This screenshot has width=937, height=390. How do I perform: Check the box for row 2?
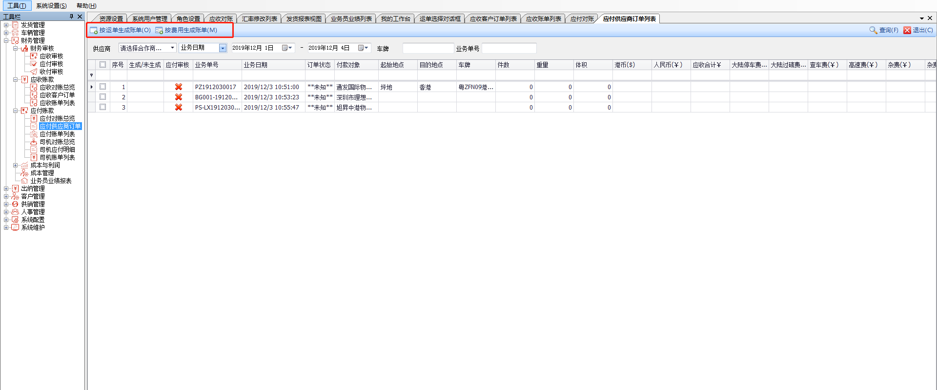pos(102,97)
